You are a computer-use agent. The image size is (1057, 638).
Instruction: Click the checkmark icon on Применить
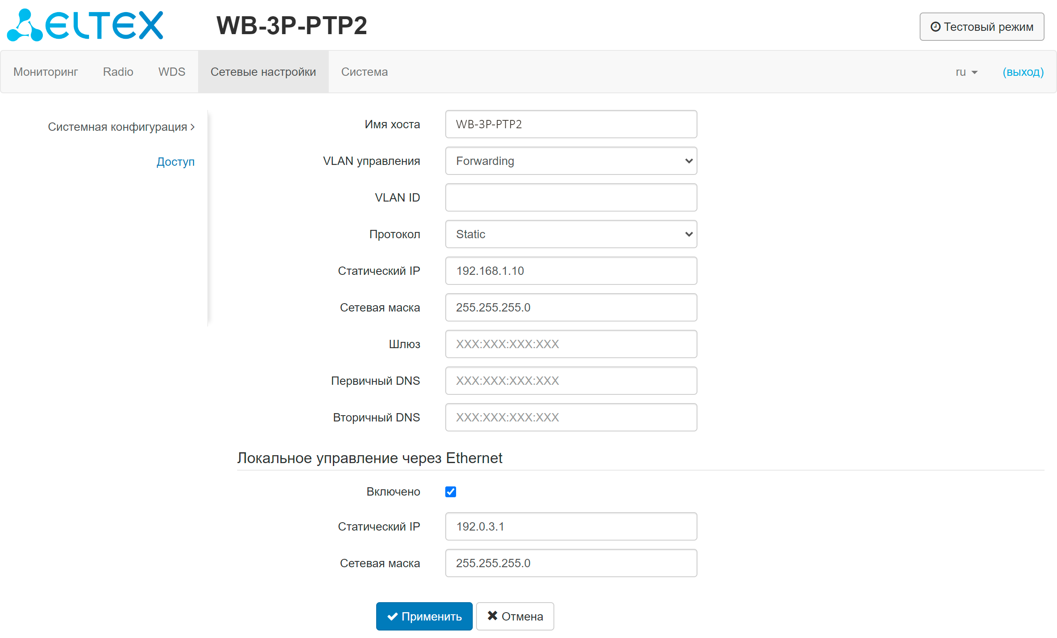click(392, 616)
